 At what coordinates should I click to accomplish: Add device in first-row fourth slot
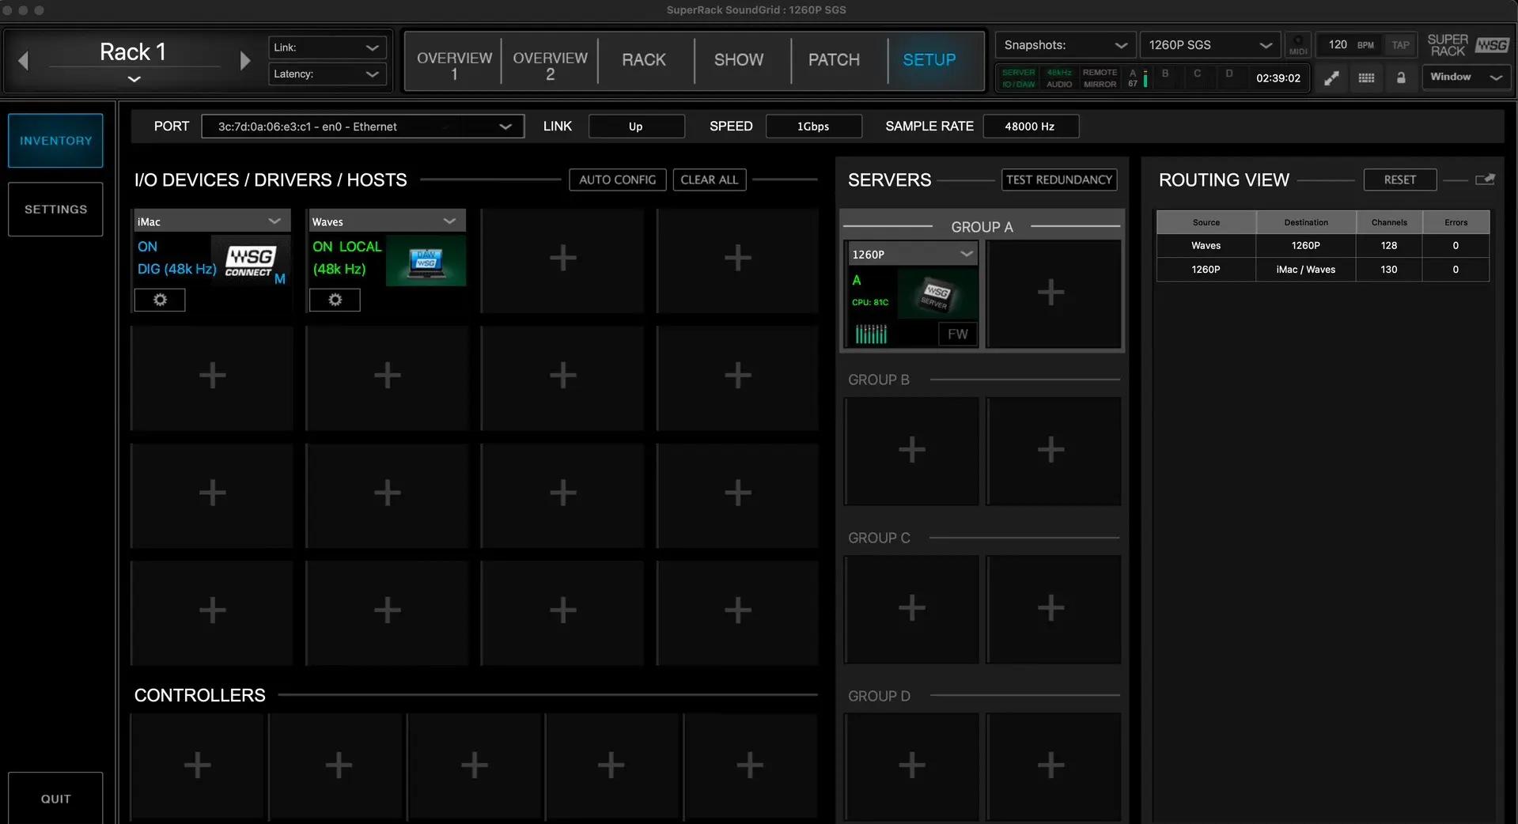coord(737,259)
